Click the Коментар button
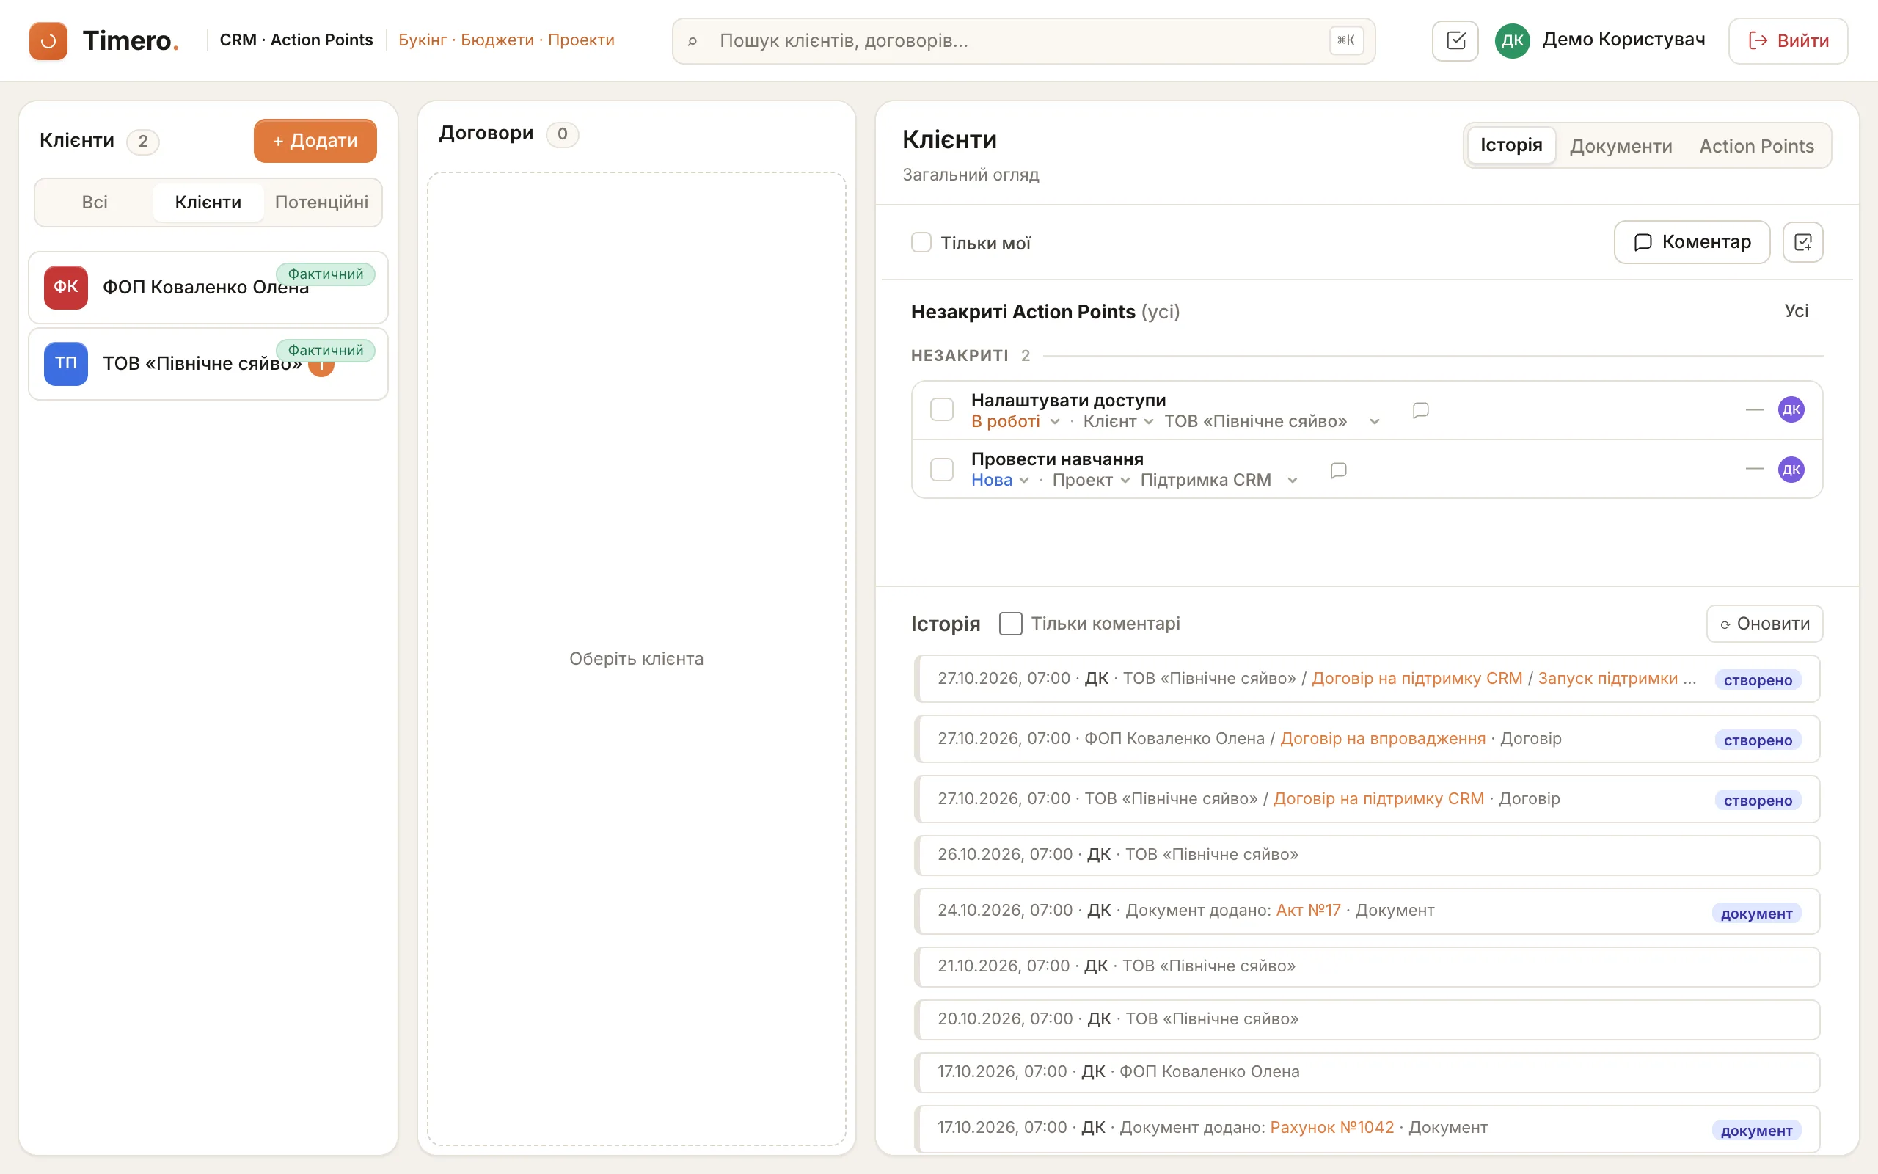 point(1692,242)
